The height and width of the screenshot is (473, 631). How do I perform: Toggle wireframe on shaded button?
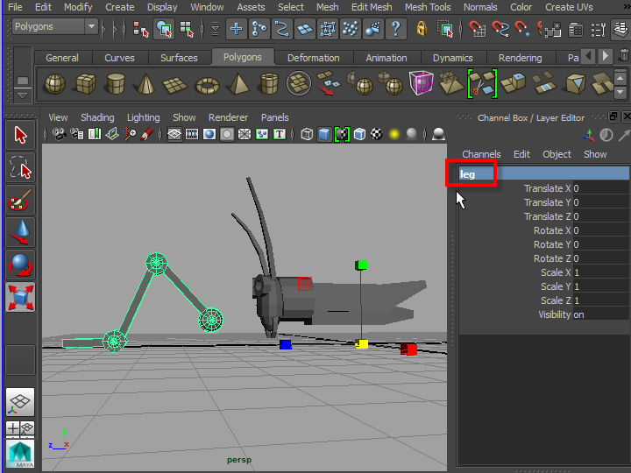360,134
